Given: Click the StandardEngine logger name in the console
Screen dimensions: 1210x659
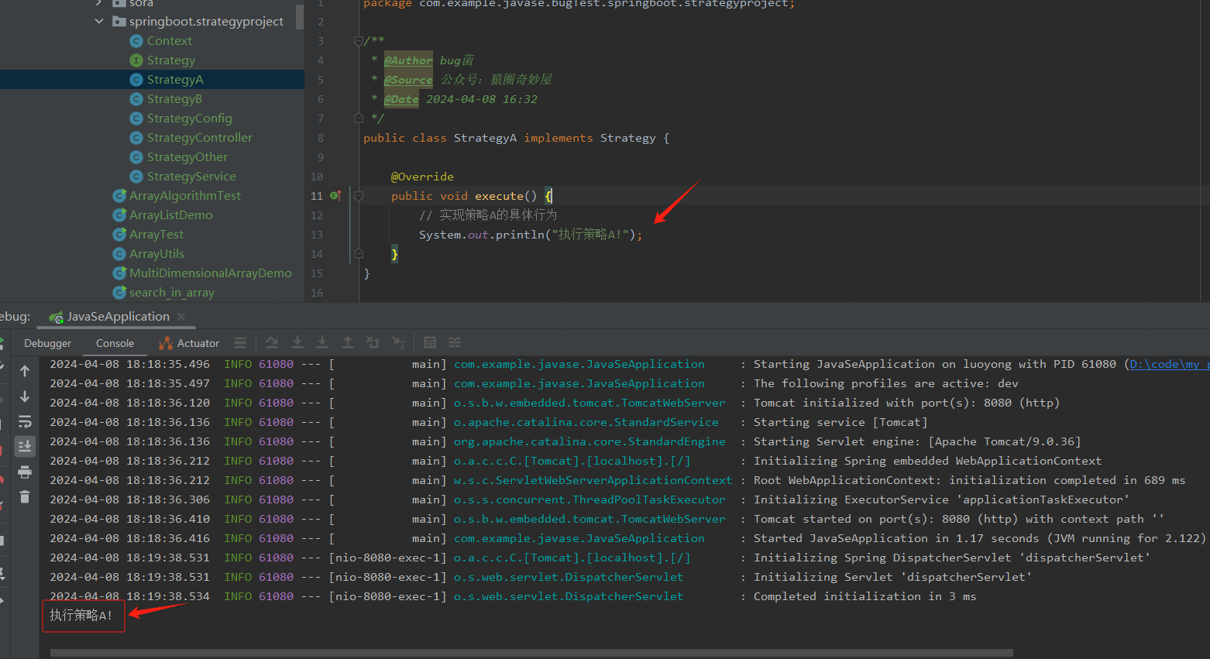Looking at the screenshot, I should pos(590,441).
